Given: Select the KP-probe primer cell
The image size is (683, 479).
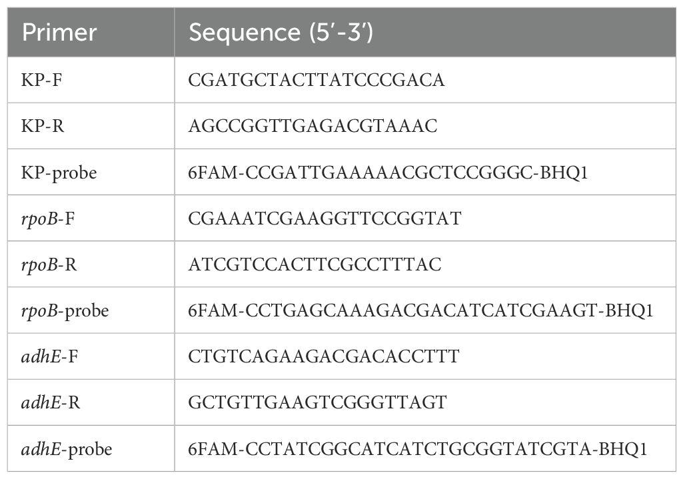Looking at the screenshot, I should tap(59, 173).
